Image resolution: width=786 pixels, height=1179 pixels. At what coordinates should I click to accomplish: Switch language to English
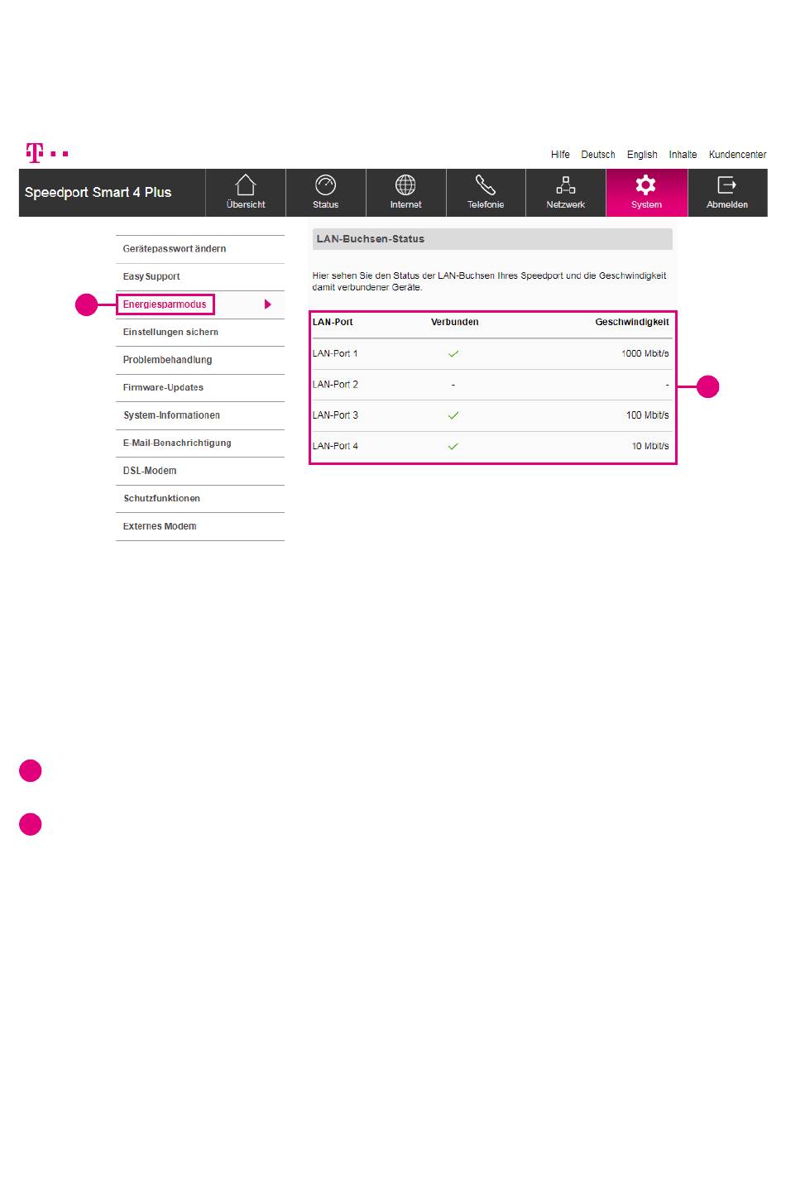pyautogui.click(x=642, y=155)
